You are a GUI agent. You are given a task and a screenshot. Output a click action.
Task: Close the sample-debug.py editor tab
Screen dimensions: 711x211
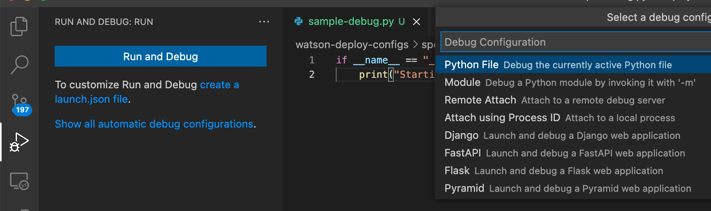(x=417, y=22)
